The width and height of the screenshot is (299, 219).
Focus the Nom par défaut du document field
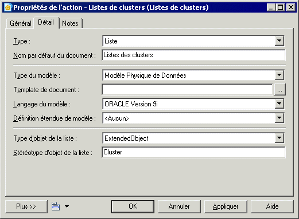(193, 55)
